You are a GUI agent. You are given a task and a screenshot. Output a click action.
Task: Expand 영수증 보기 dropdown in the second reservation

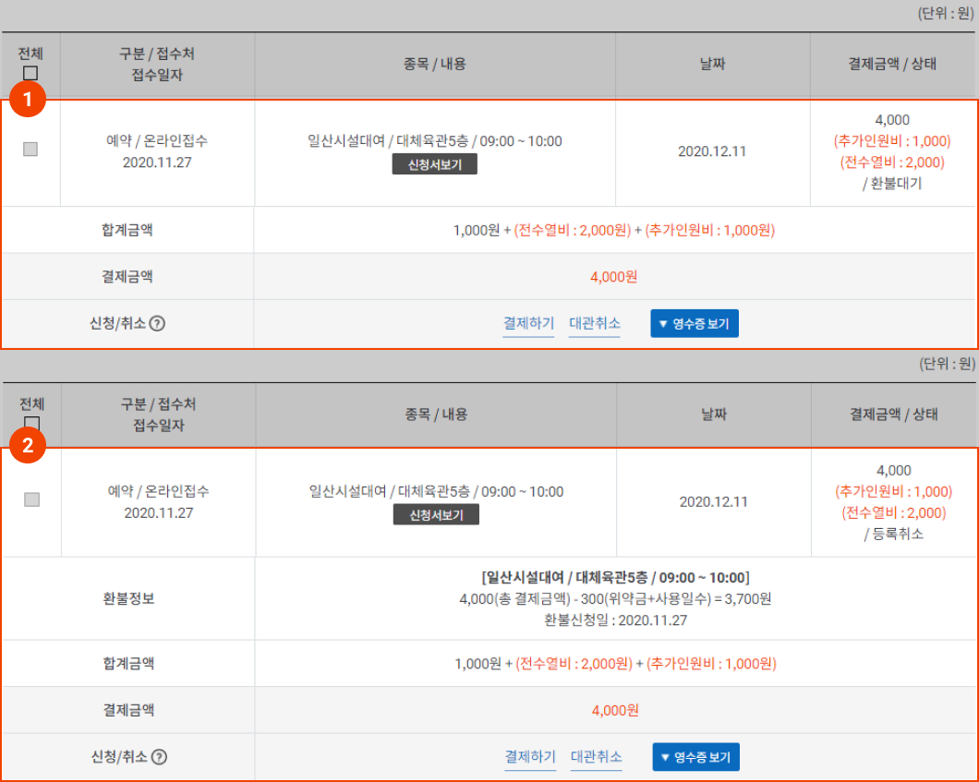point(696,757)
